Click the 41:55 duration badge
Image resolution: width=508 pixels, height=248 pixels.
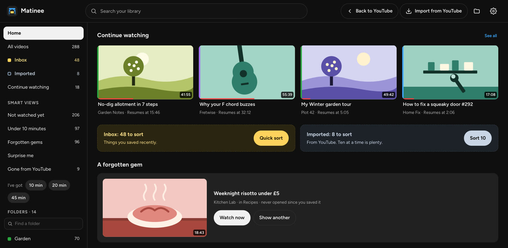186,95
